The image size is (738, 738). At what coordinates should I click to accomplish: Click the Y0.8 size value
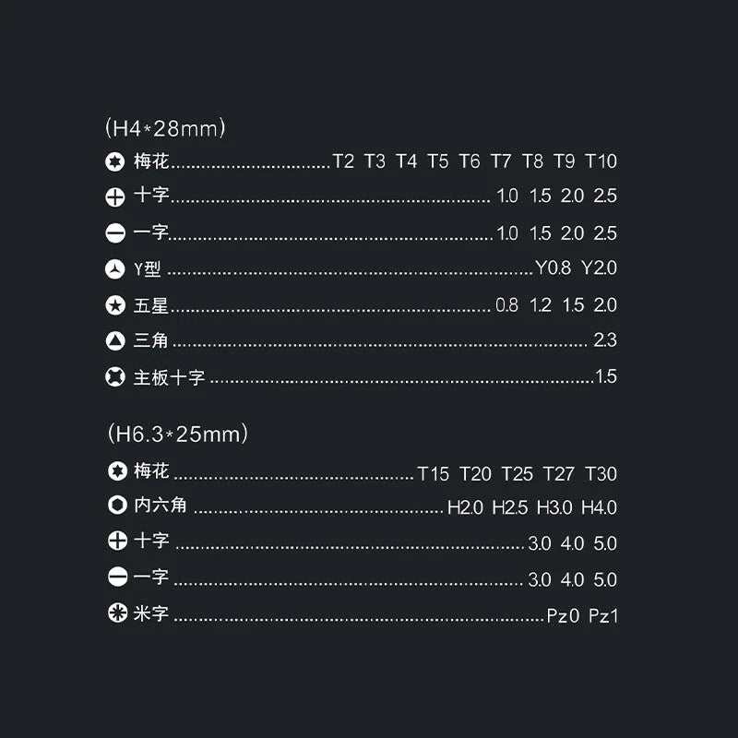point(553,268)
